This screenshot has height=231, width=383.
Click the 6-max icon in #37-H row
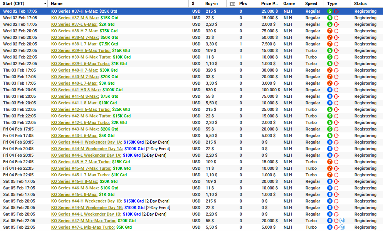tap(330, 11)
